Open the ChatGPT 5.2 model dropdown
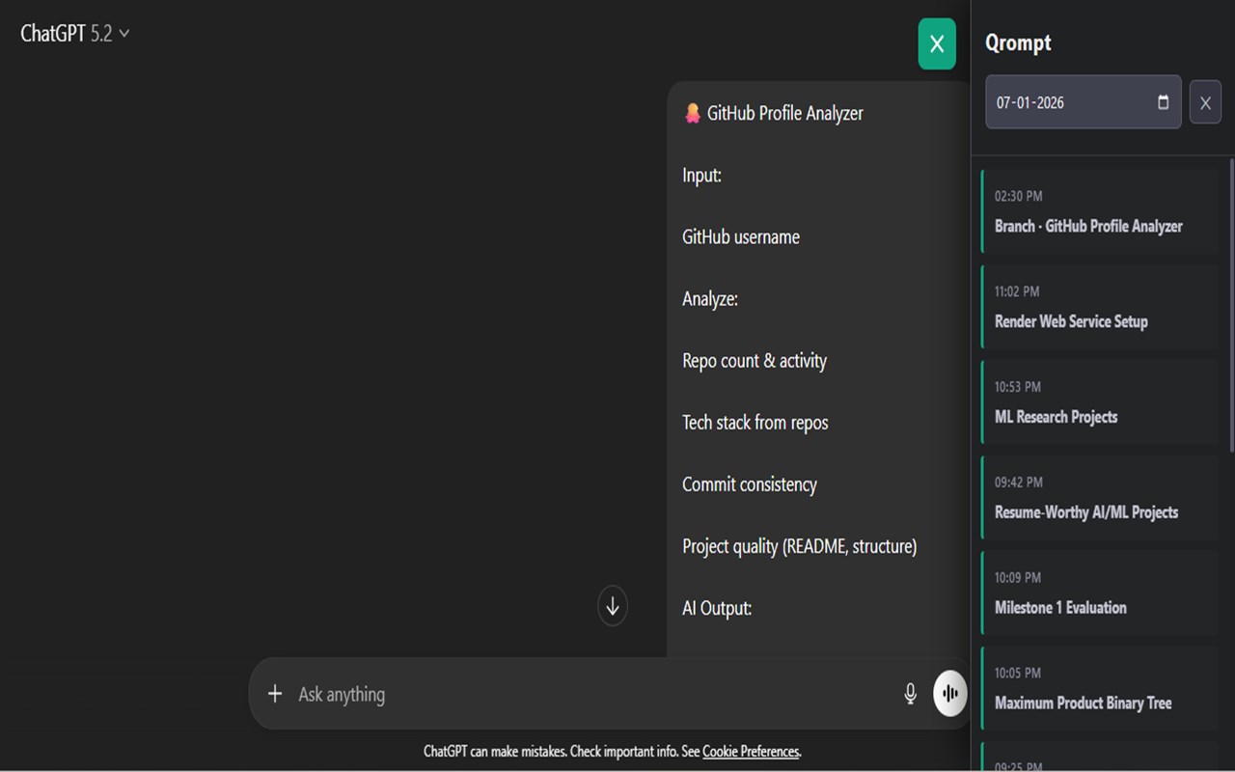The image size is (1235, 772). point(75,34)
